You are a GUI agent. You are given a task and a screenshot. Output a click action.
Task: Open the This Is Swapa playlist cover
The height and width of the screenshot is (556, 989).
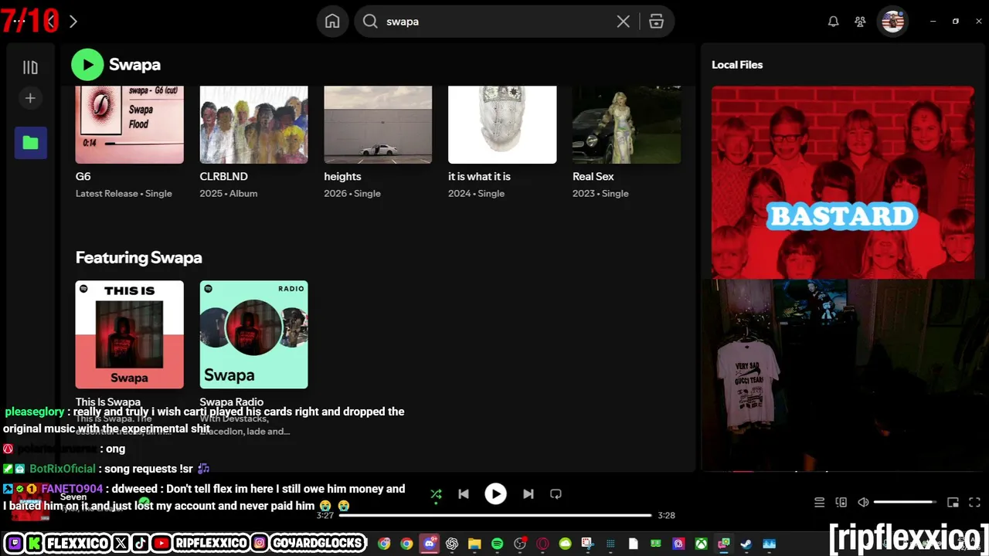[130, 334]
